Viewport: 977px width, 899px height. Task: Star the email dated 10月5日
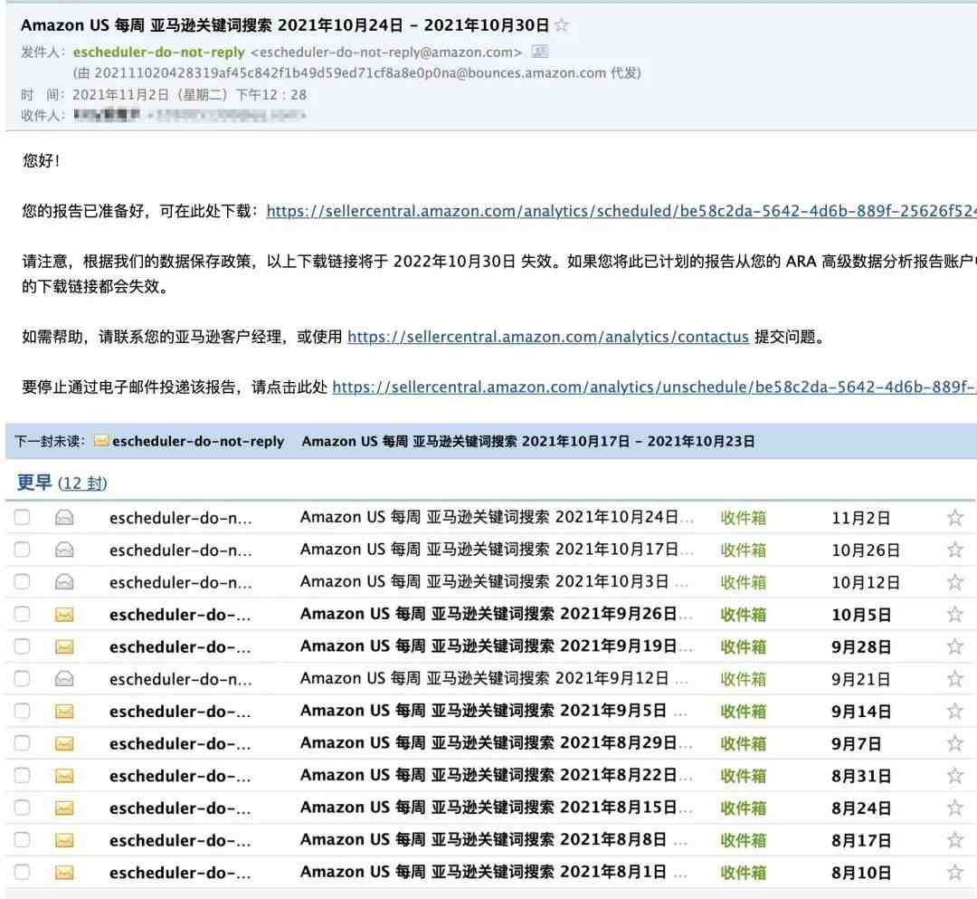click(954, 615)
